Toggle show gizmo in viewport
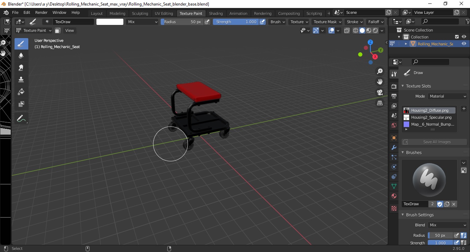This screenshot has height=252, width=470. pyautogui.click(x=316, y=30)
